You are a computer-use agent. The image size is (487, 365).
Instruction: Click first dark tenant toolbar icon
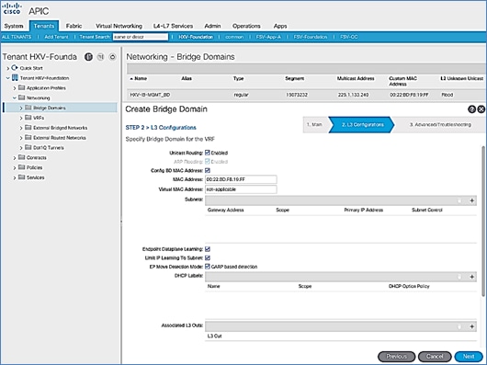88,57
